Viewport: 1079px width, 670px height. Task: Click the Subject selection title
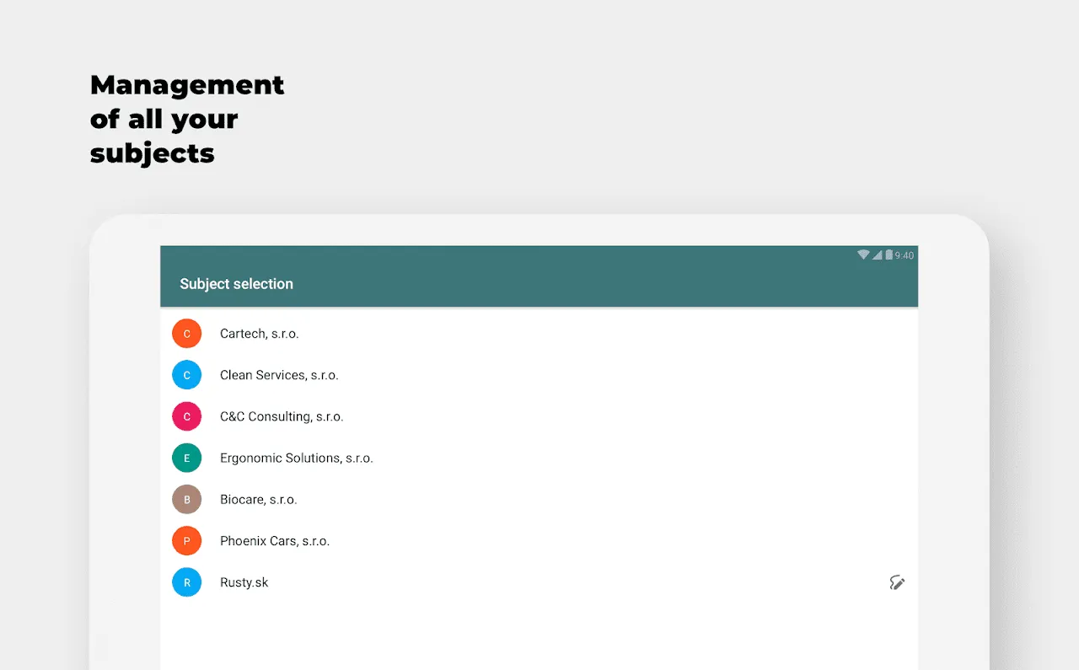click(236, 284)
